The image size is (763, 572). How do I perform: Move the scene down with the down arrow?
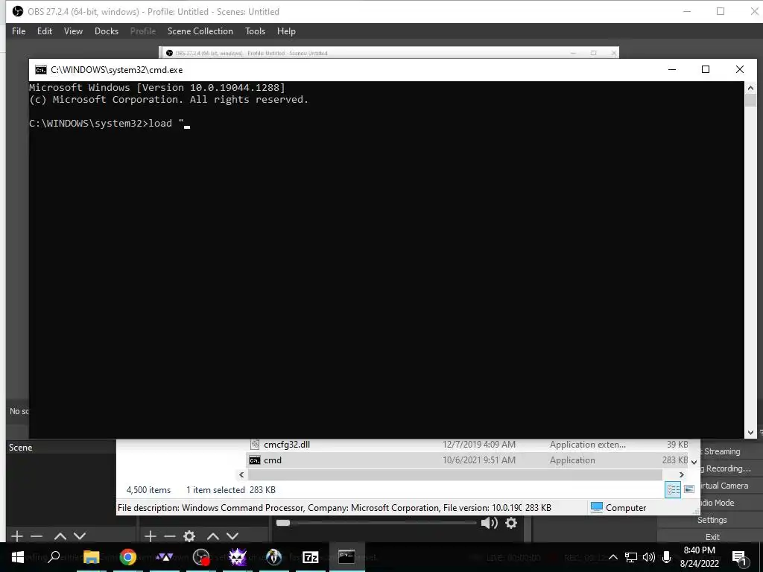[x=80, y=536]
